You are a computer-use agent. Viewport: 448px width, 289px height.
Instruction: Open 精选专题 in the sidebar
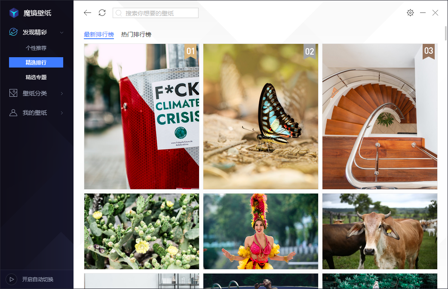36,77
